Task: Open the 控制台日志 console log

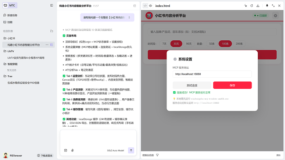Action: point(148,155)
